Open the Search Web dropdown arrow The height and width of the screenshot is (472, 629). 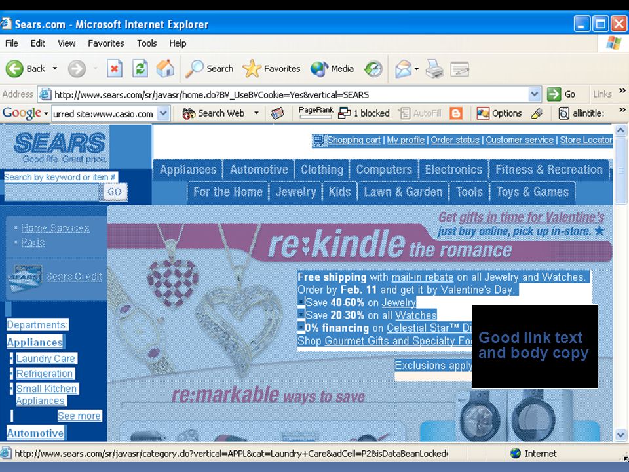coord(256,113)
